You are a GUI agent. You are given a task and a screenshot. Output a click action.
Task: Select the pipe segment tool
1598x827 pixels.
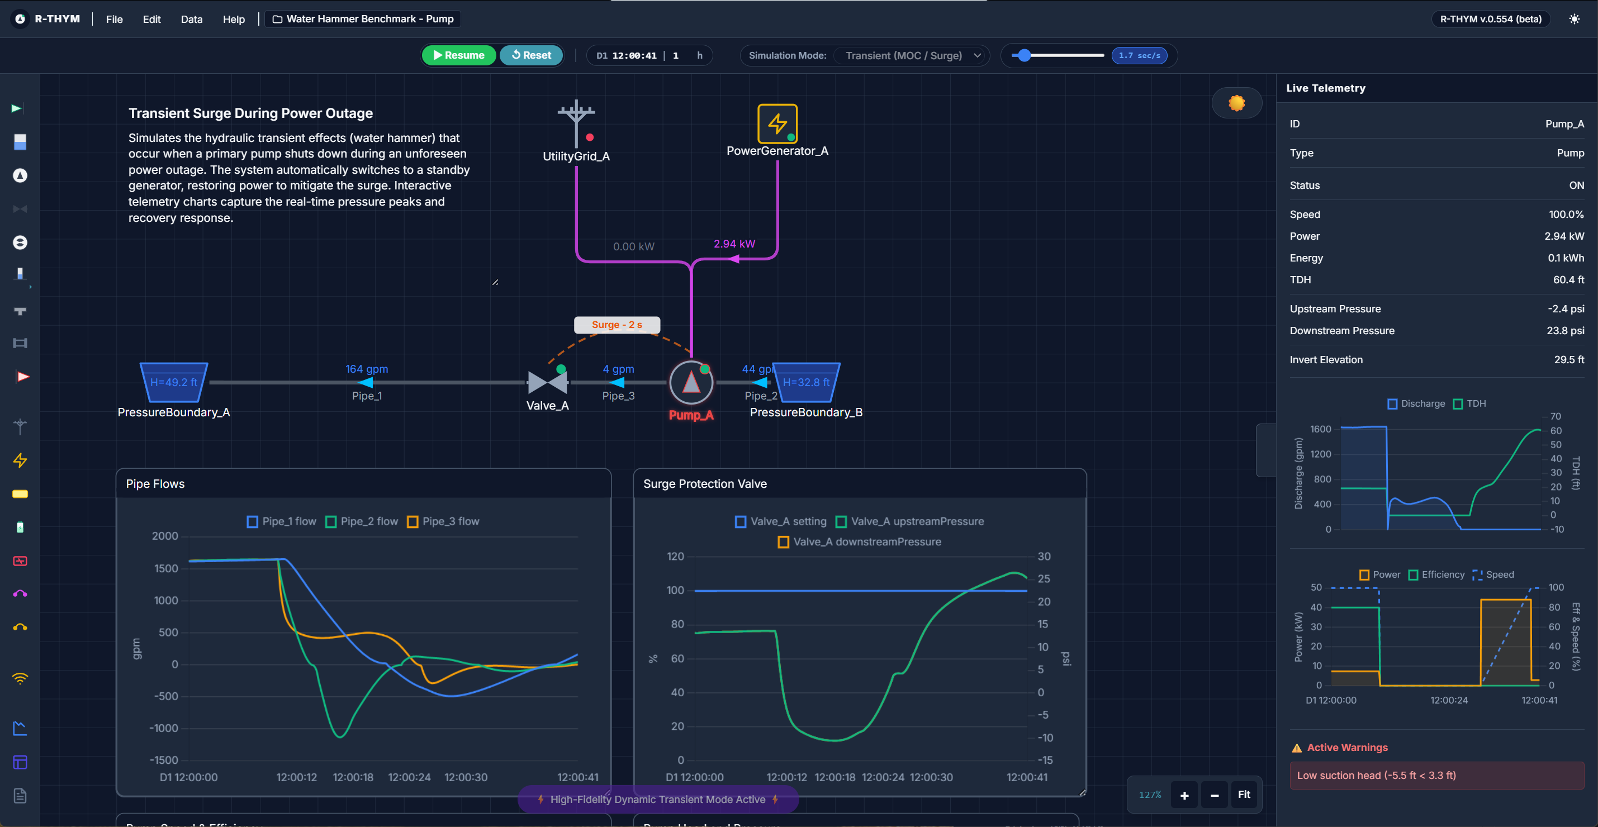coord(20,343)
